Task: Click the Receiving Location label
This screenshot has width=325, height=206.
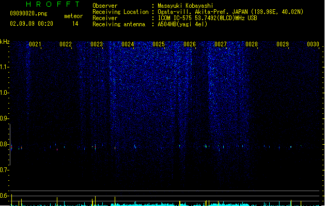Action: click(120, 12)
